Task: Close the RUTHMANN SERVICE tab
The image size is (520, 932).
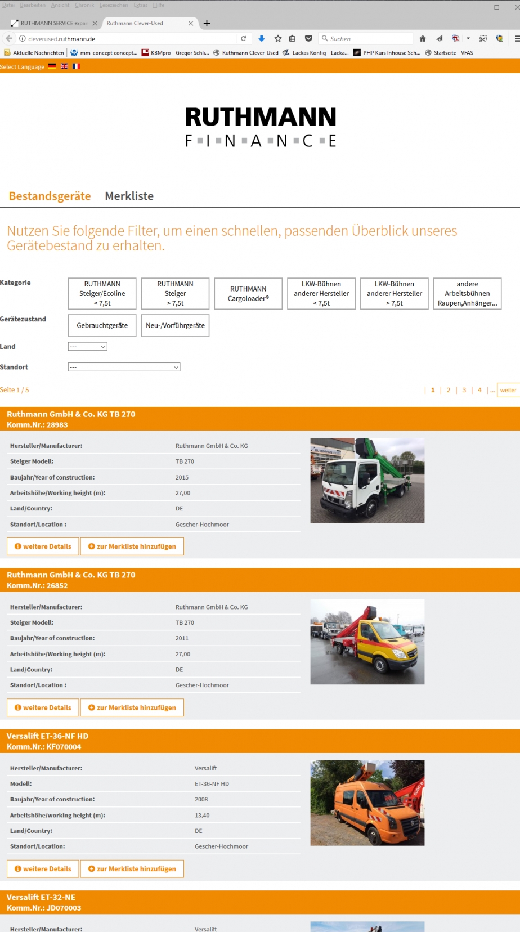Action: (x=95, y=23)
